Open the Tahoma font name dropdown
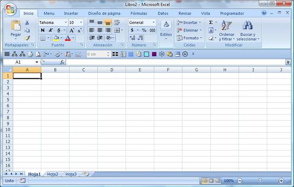 click(66, 22)
